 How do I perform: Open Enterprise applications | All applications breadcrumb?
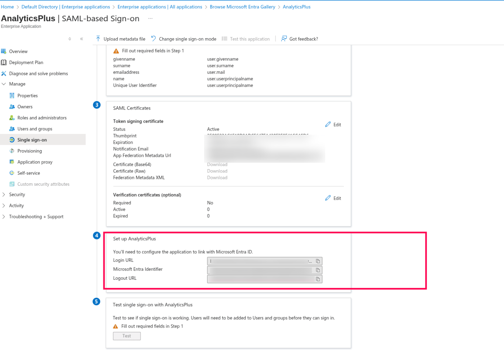click(160, 7)
